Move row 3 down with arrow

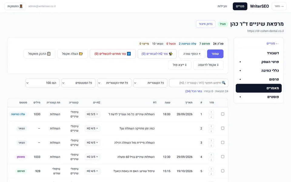point(211,145)
